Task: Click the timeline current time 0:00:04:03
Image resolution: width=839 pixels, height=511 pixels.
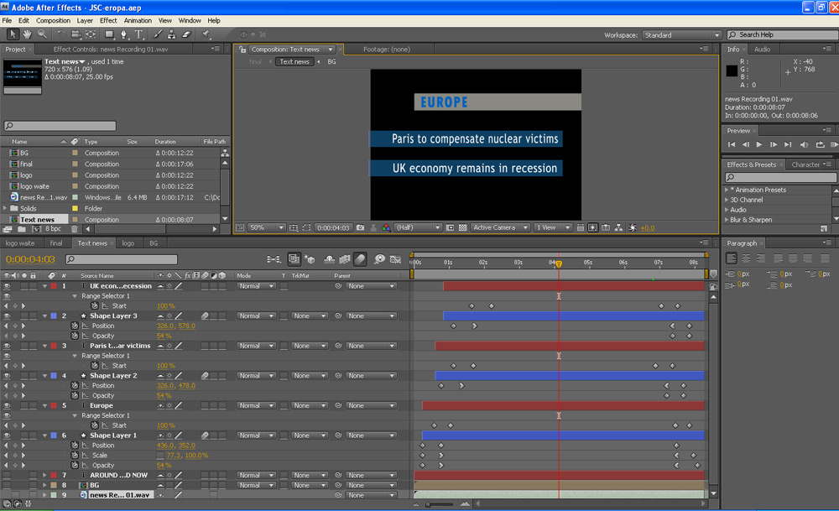Action: click(30, 259)
